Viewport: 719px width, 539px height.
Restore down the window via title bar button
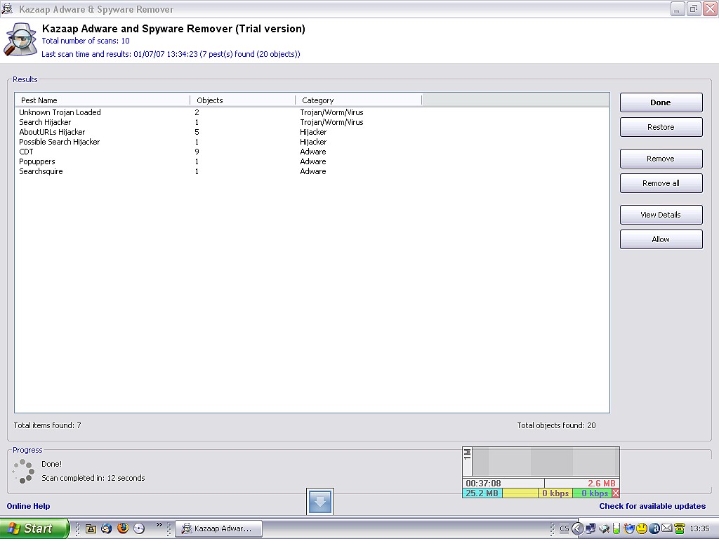(694, 8)
